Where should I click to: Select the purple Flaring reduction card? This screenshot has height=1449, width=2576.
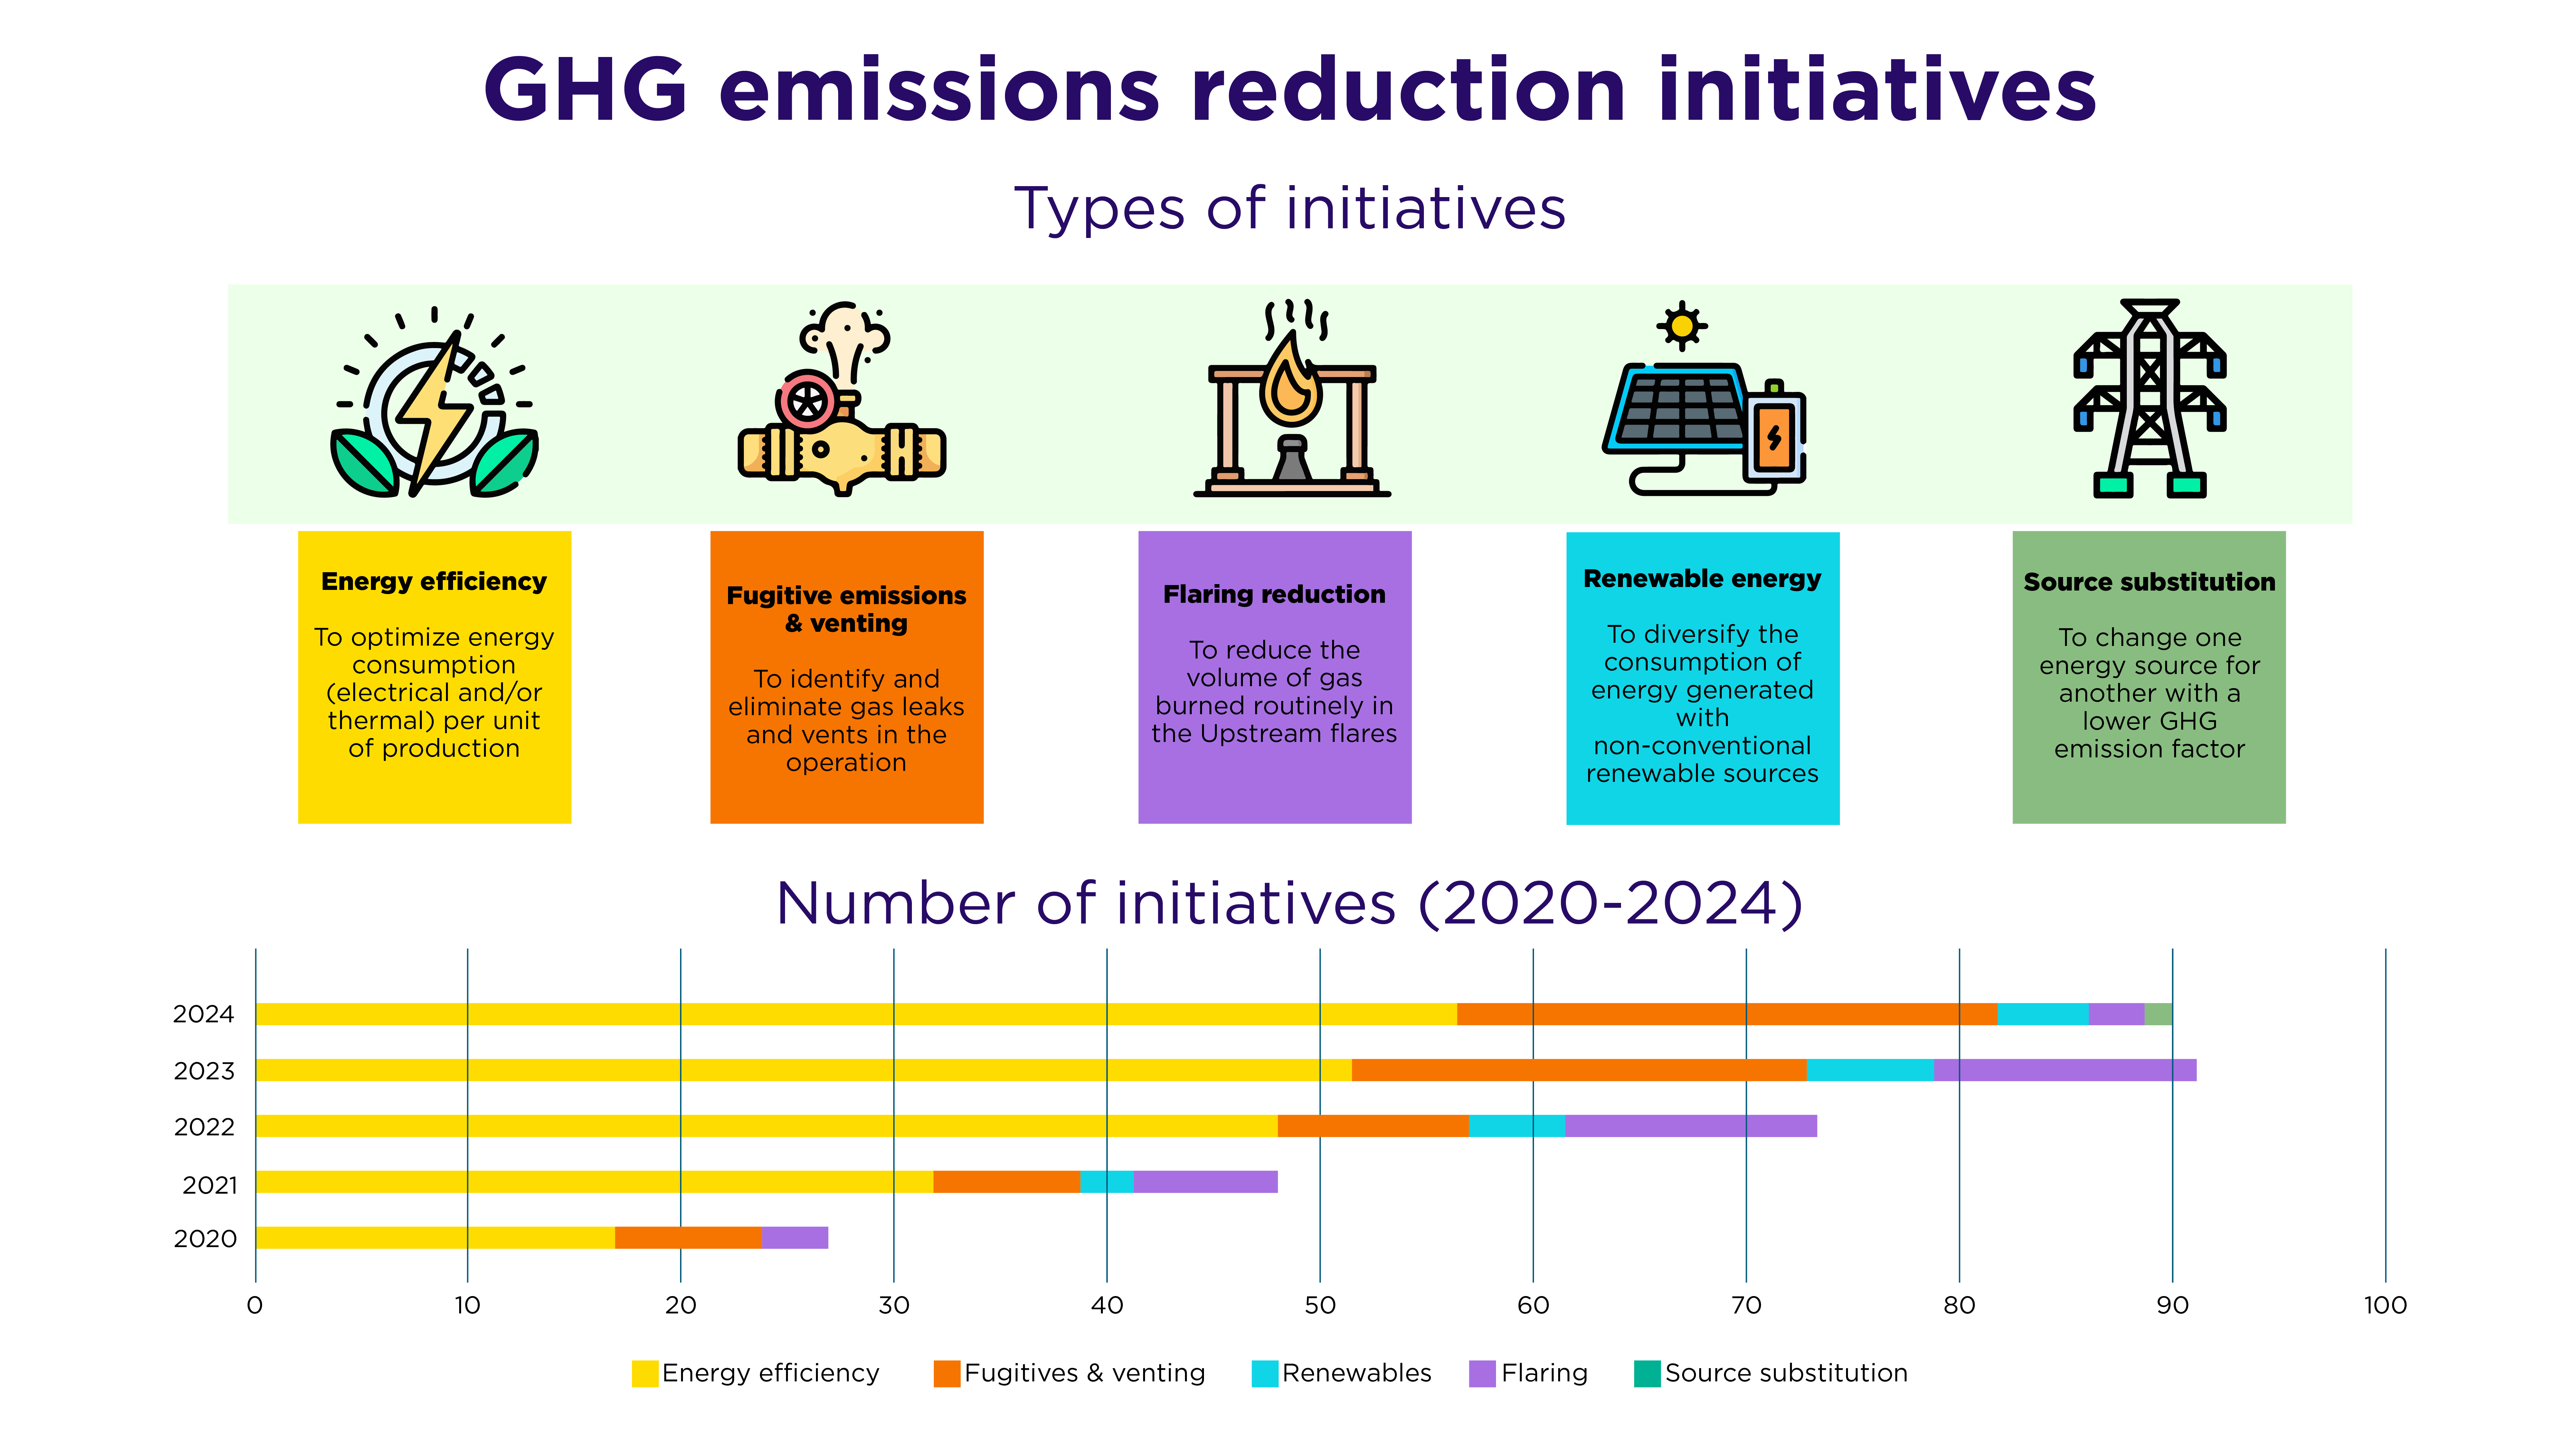point(1275,677)
